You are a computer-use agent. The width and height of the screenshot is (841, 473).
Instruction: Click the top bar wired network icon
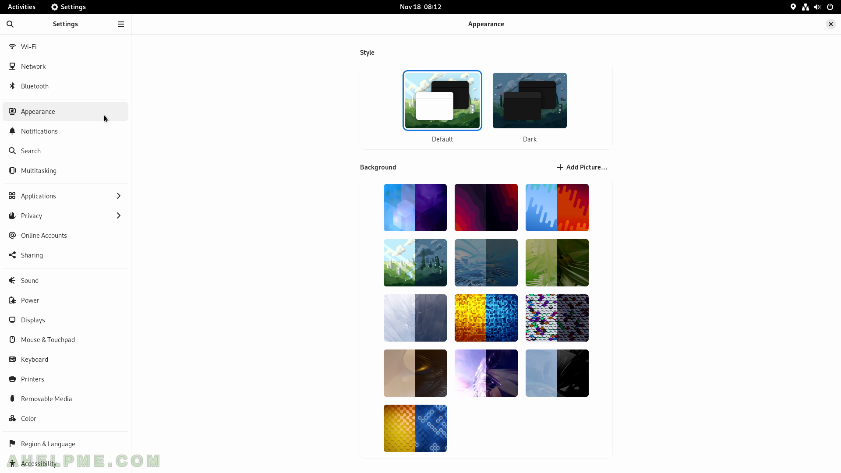point(806,7)
